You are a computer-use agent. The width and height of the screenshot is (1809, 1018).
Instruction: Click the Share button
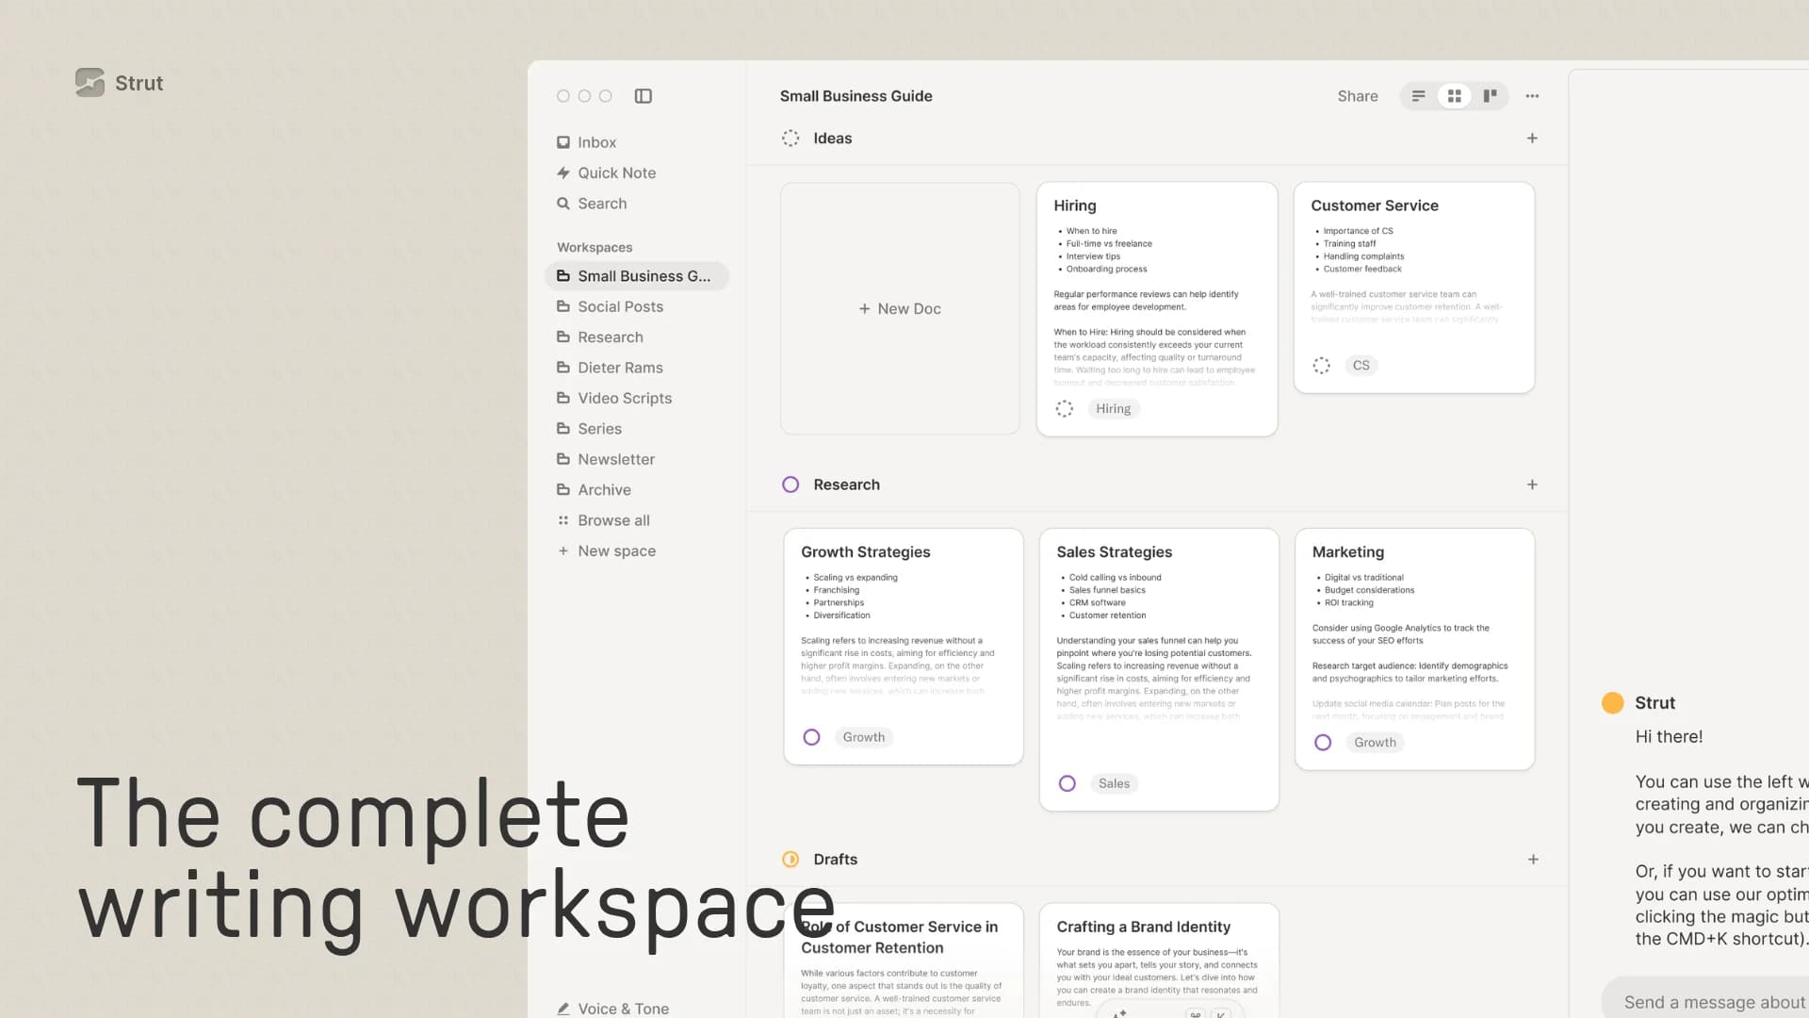[x=1358, y=96]
